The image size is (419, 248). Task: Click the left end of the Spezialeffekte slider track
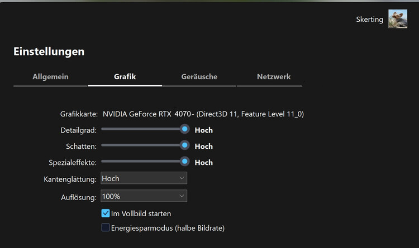pyautogui.click(x=103, y=161)
